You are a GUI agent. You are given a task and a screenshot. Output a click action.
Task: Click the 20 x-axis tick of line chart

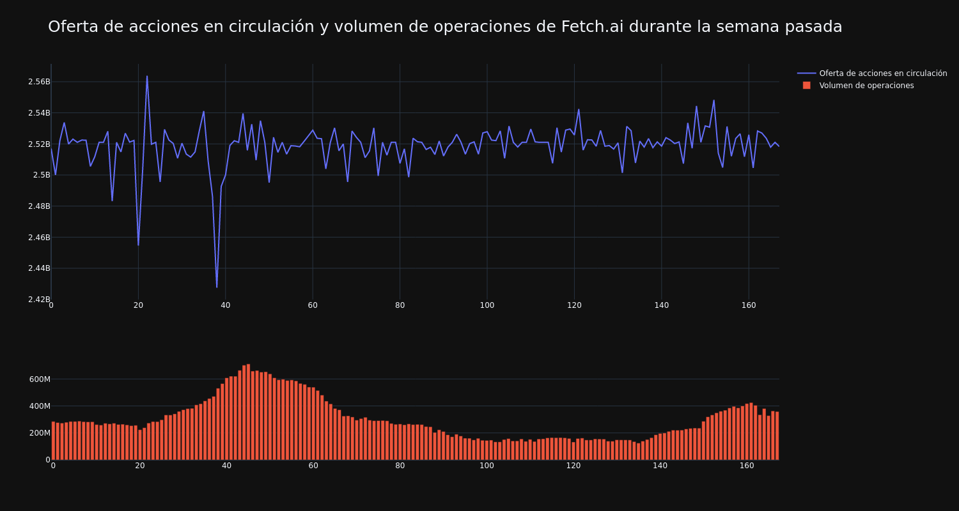click(x=138, y=306)
